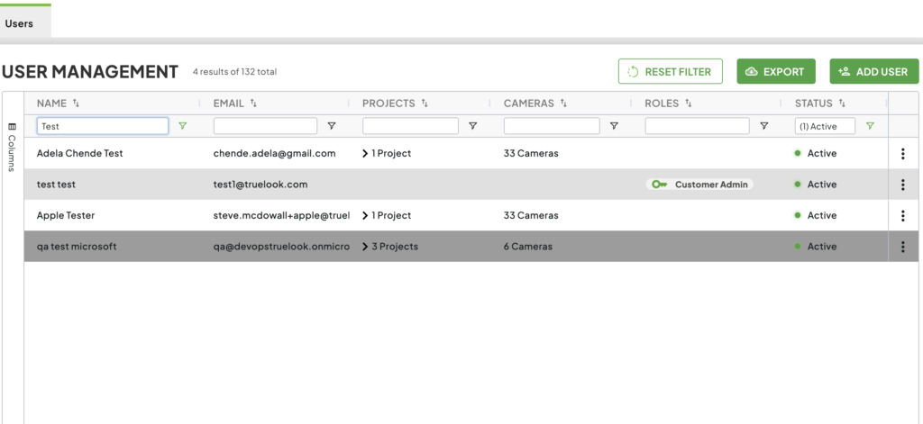Click 33 Cameras in Adela Chende Test row

[x=531, y=154]
